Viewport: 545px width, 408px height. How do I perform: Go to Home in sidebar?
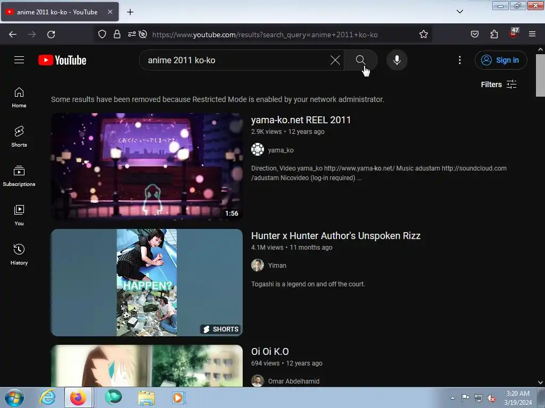coord(19,98)
